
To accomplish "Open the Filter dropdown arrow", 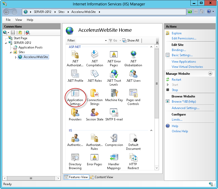I will coord(106,40).
